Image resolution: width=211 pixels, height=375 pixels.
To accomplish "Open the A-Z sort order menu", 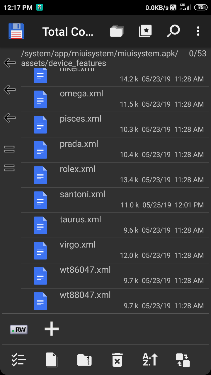I will pyautogui.click(x=150, y=359).
